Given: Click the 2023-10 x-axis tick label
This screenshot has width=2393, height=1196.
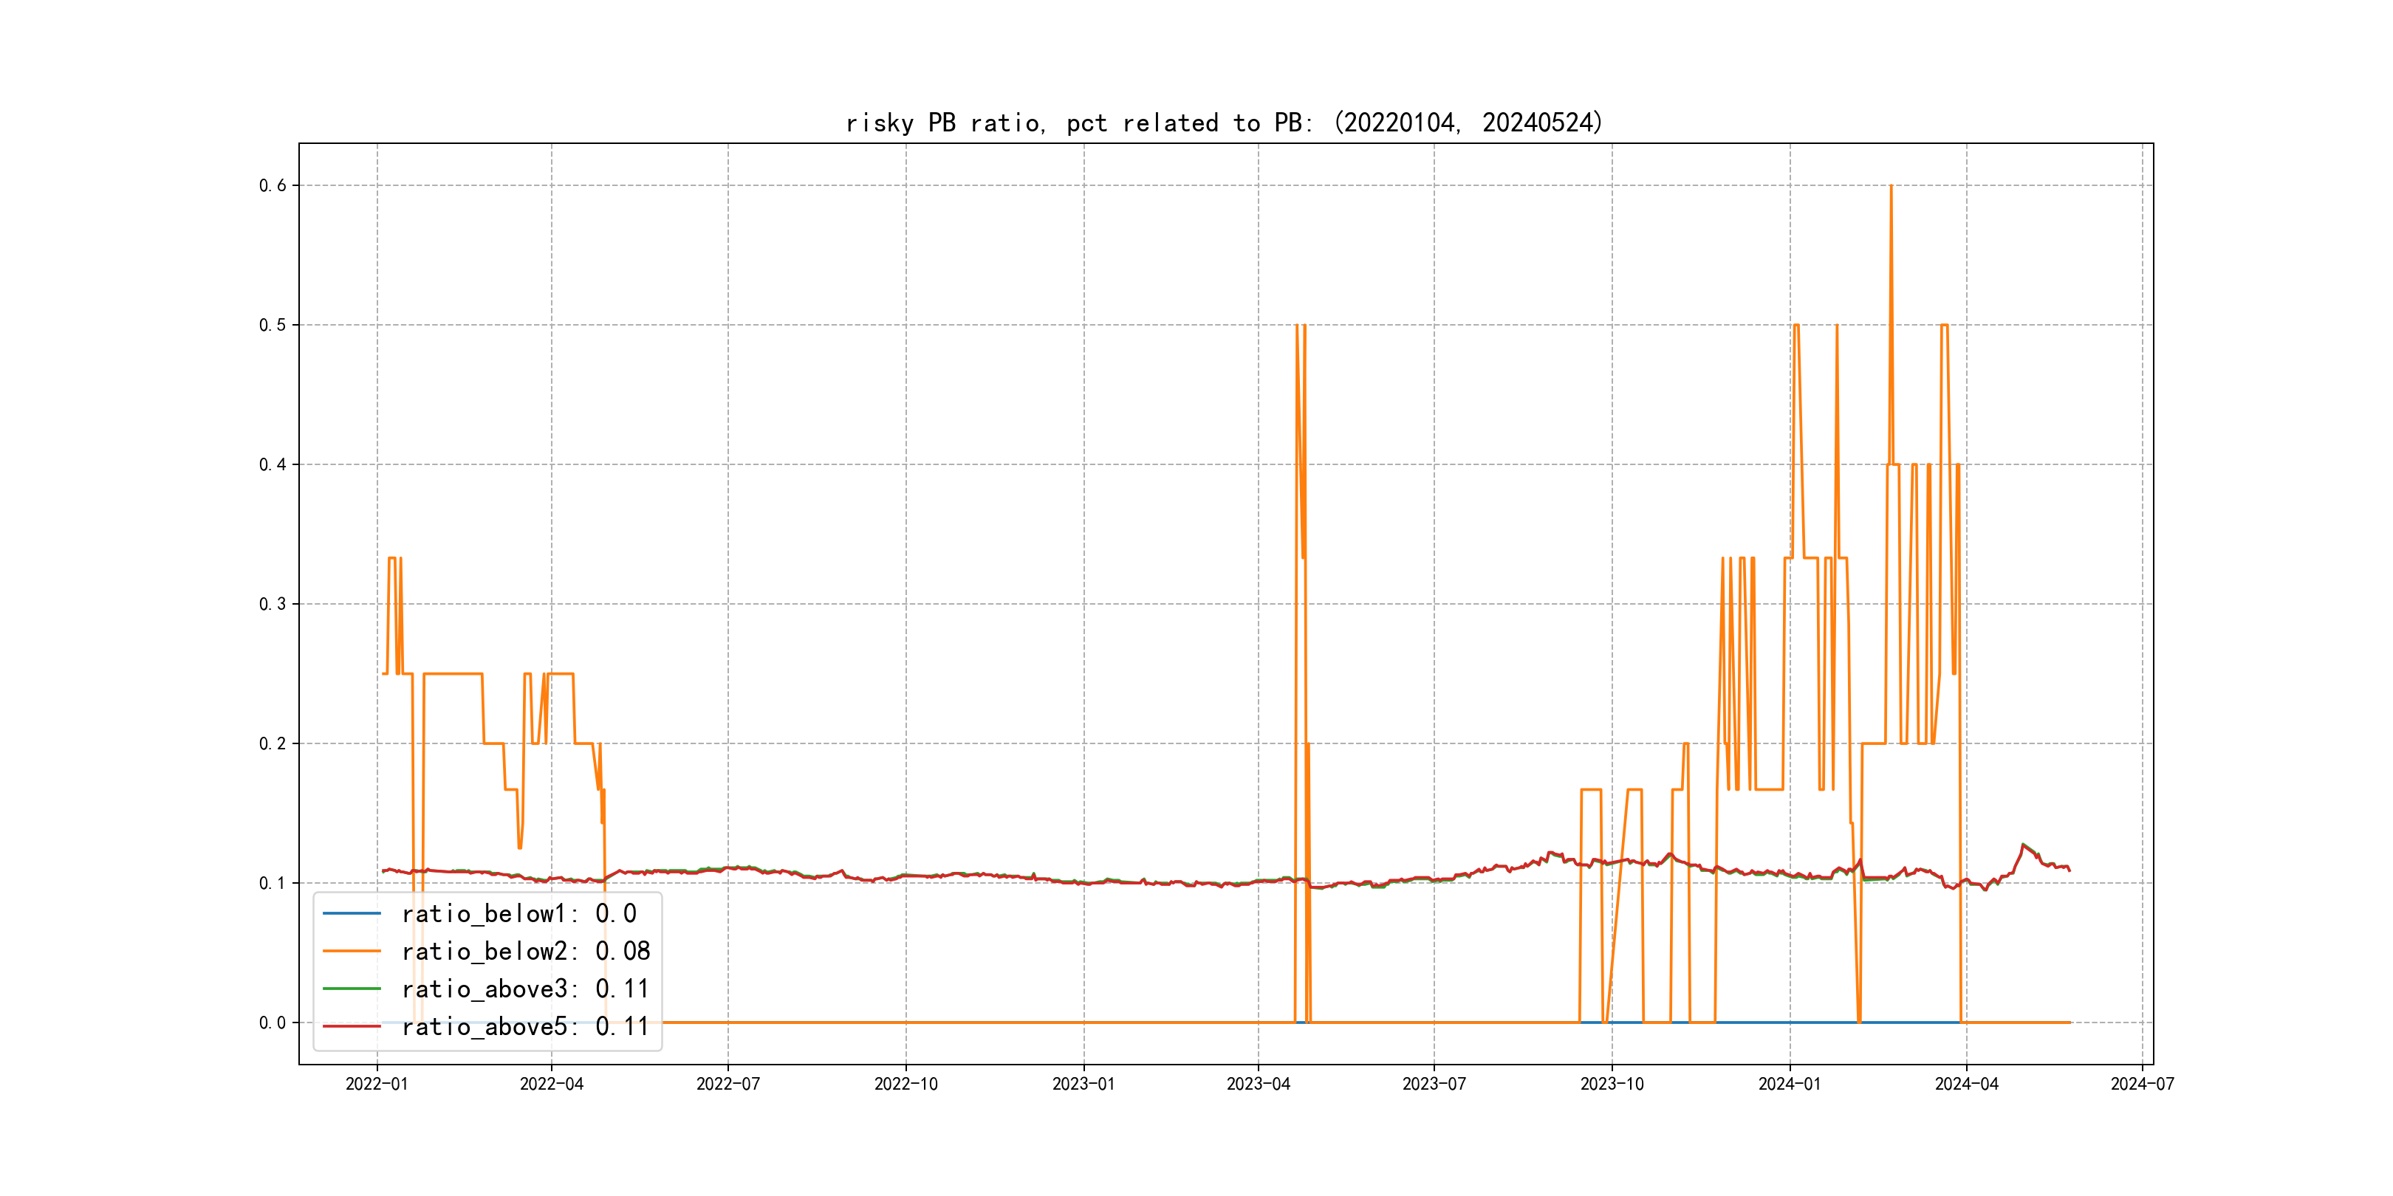Looking at the screenshot, I should 1612,1084.
